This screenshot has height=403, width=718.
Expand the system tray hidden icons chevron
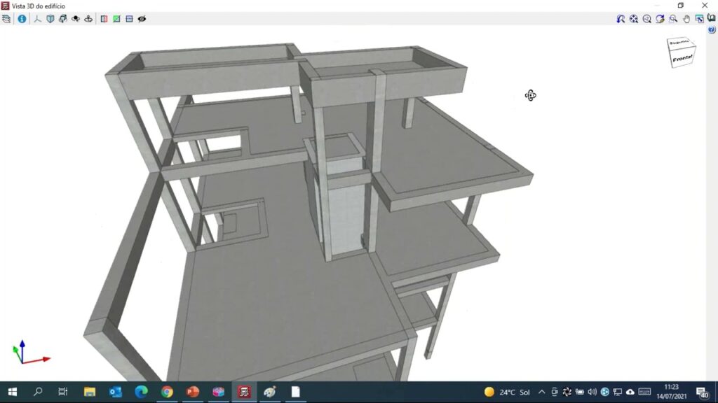(x=543, y=392)
